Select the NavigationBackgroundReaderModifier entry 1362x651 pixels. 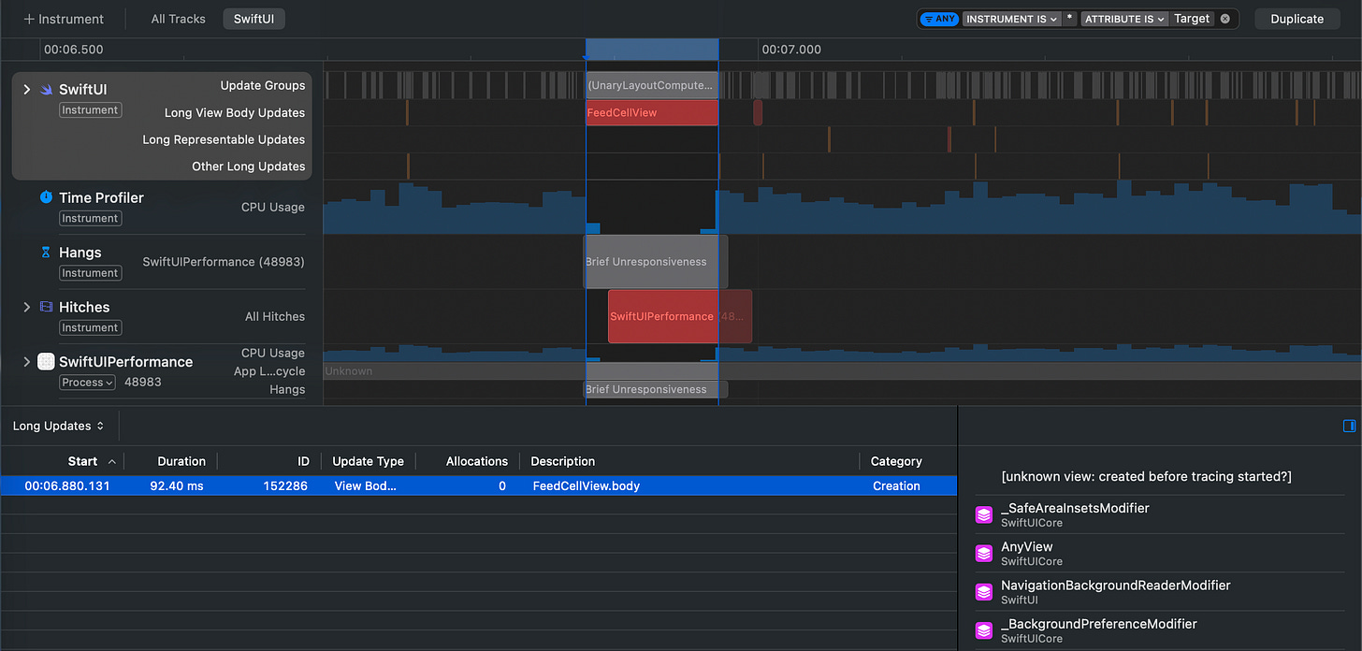(x=1160, y=592)
